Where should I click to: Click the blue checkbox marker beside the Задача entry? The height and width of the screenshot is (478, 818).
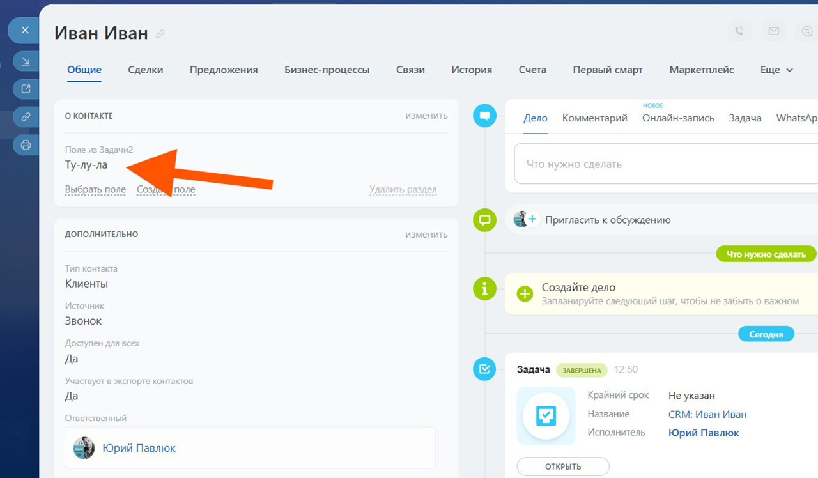pyautogui.click(x=484, y=369)
